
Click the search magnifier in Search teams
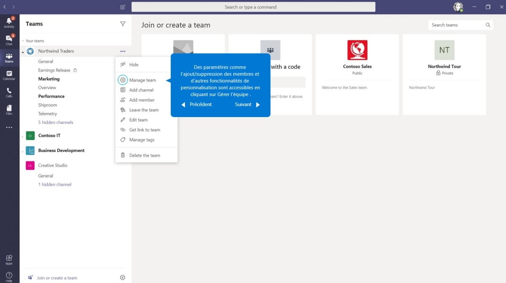488,25
